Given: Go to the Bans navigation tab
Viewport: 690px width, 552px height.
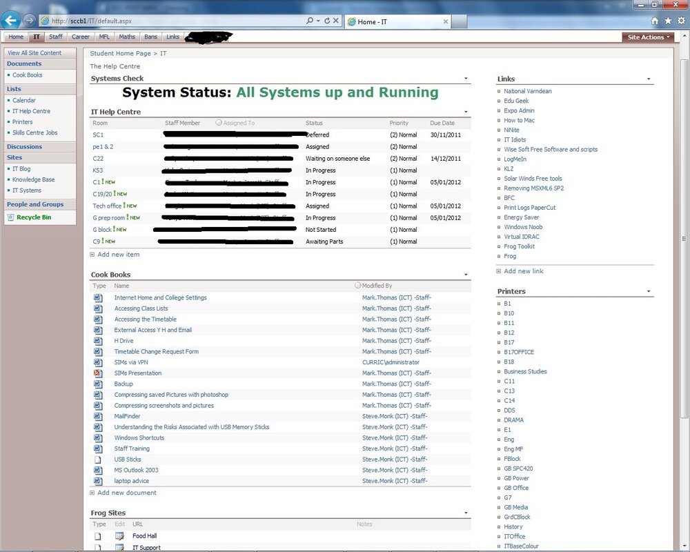Looking at the screenshot, I should [x=150, y=37].
